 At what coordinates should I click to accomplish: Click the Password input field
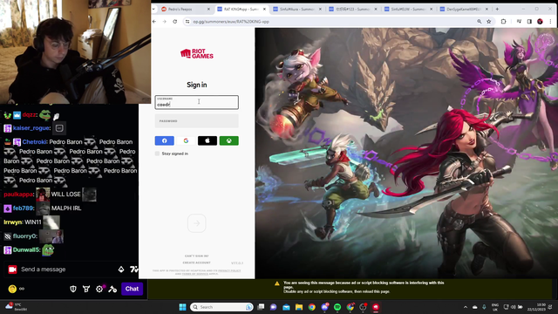pos(196,121)
